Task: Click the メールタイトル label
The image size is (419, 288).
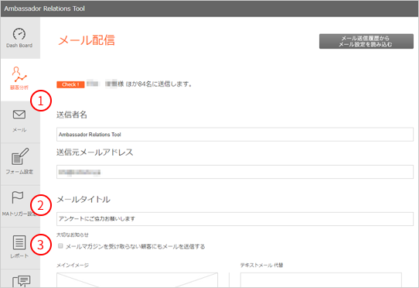Action: [x=83, y=200]
